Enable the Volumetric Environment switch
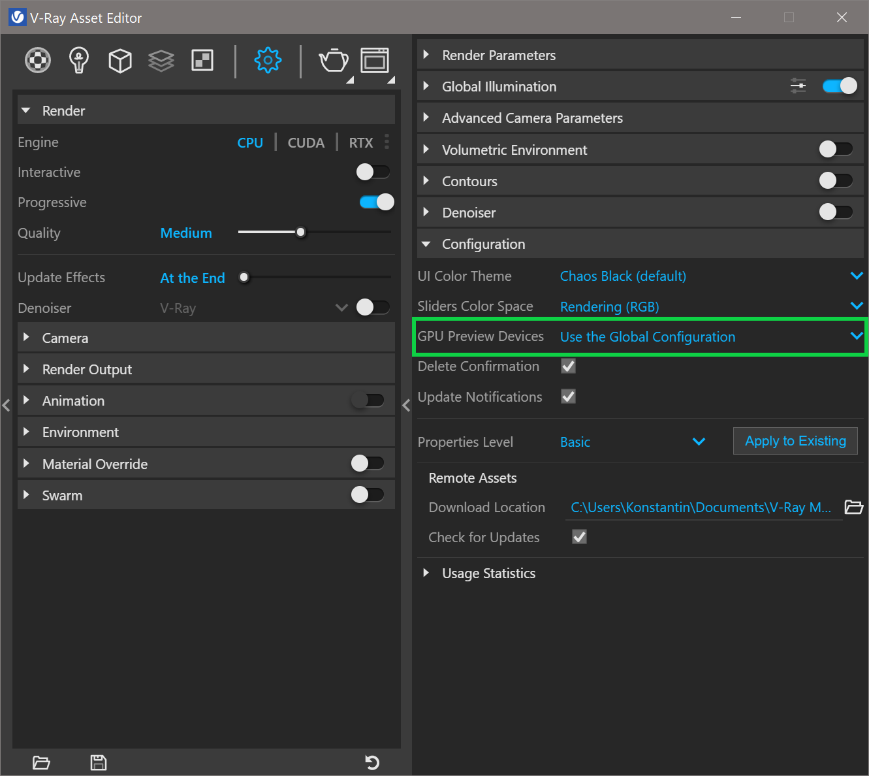The image size is (869, 776). point(836,149)
